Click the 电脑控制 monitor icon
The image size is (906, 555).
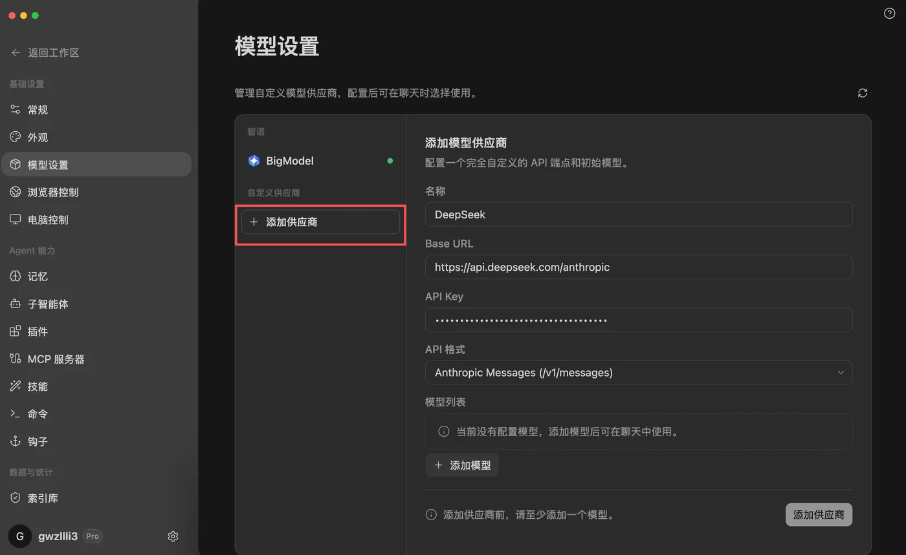tap(16, 220)
